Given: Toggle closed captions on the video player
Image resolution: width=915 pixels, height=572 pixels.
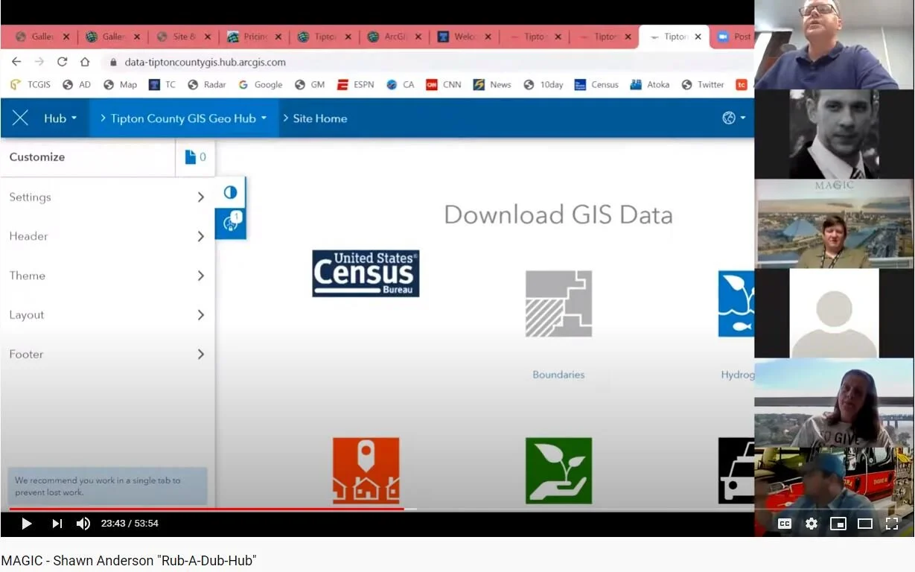Looking at the screenshot, I should [784, 524].
